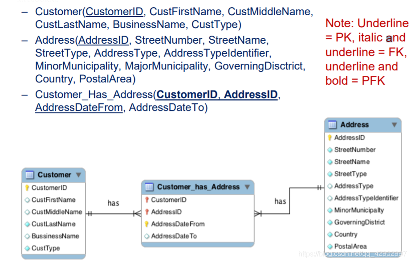Click underlined CustomerID in the Customer schema text

click(x=114, y=12)
